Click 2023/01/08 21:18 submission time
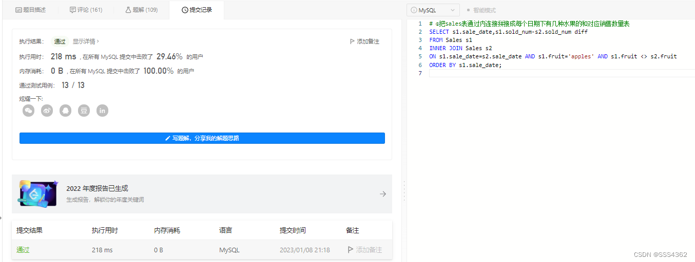 coord(305,250)
